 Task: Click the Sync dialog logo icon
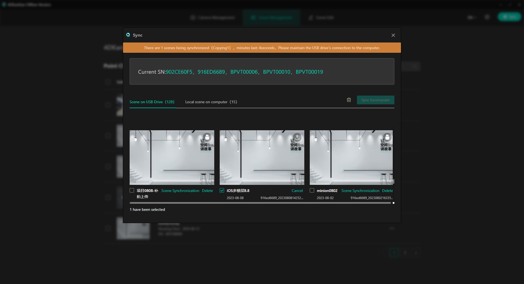coord(128,35)
